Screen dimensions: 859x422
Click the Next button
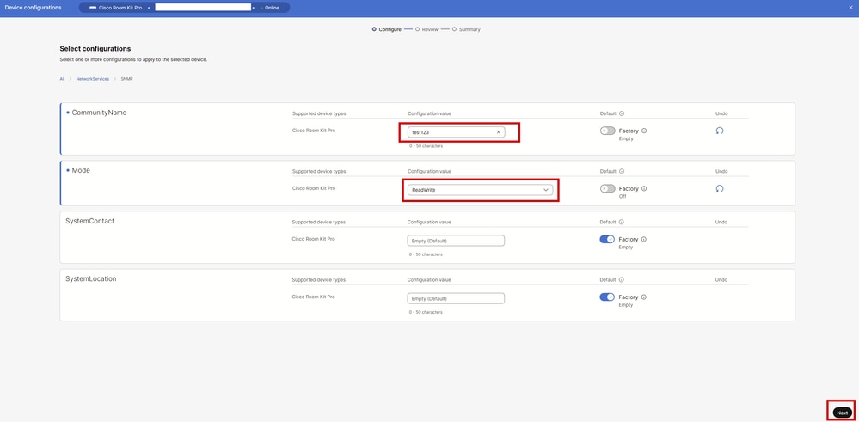click(x=842, y=413)
